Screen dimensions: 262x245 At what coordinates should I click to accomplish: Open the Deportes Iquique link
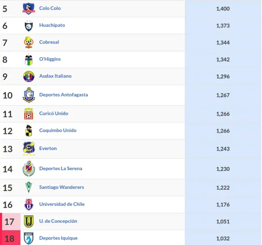click(x=58, y=238)
